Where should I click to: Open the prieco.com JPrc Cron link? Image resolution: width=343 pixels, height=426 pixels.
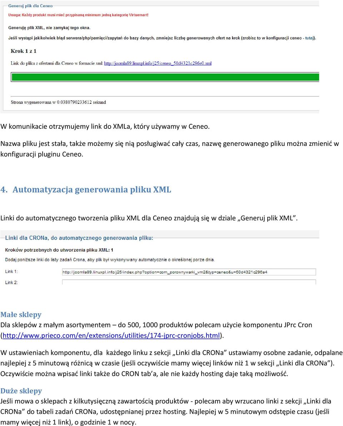[111, 335]
